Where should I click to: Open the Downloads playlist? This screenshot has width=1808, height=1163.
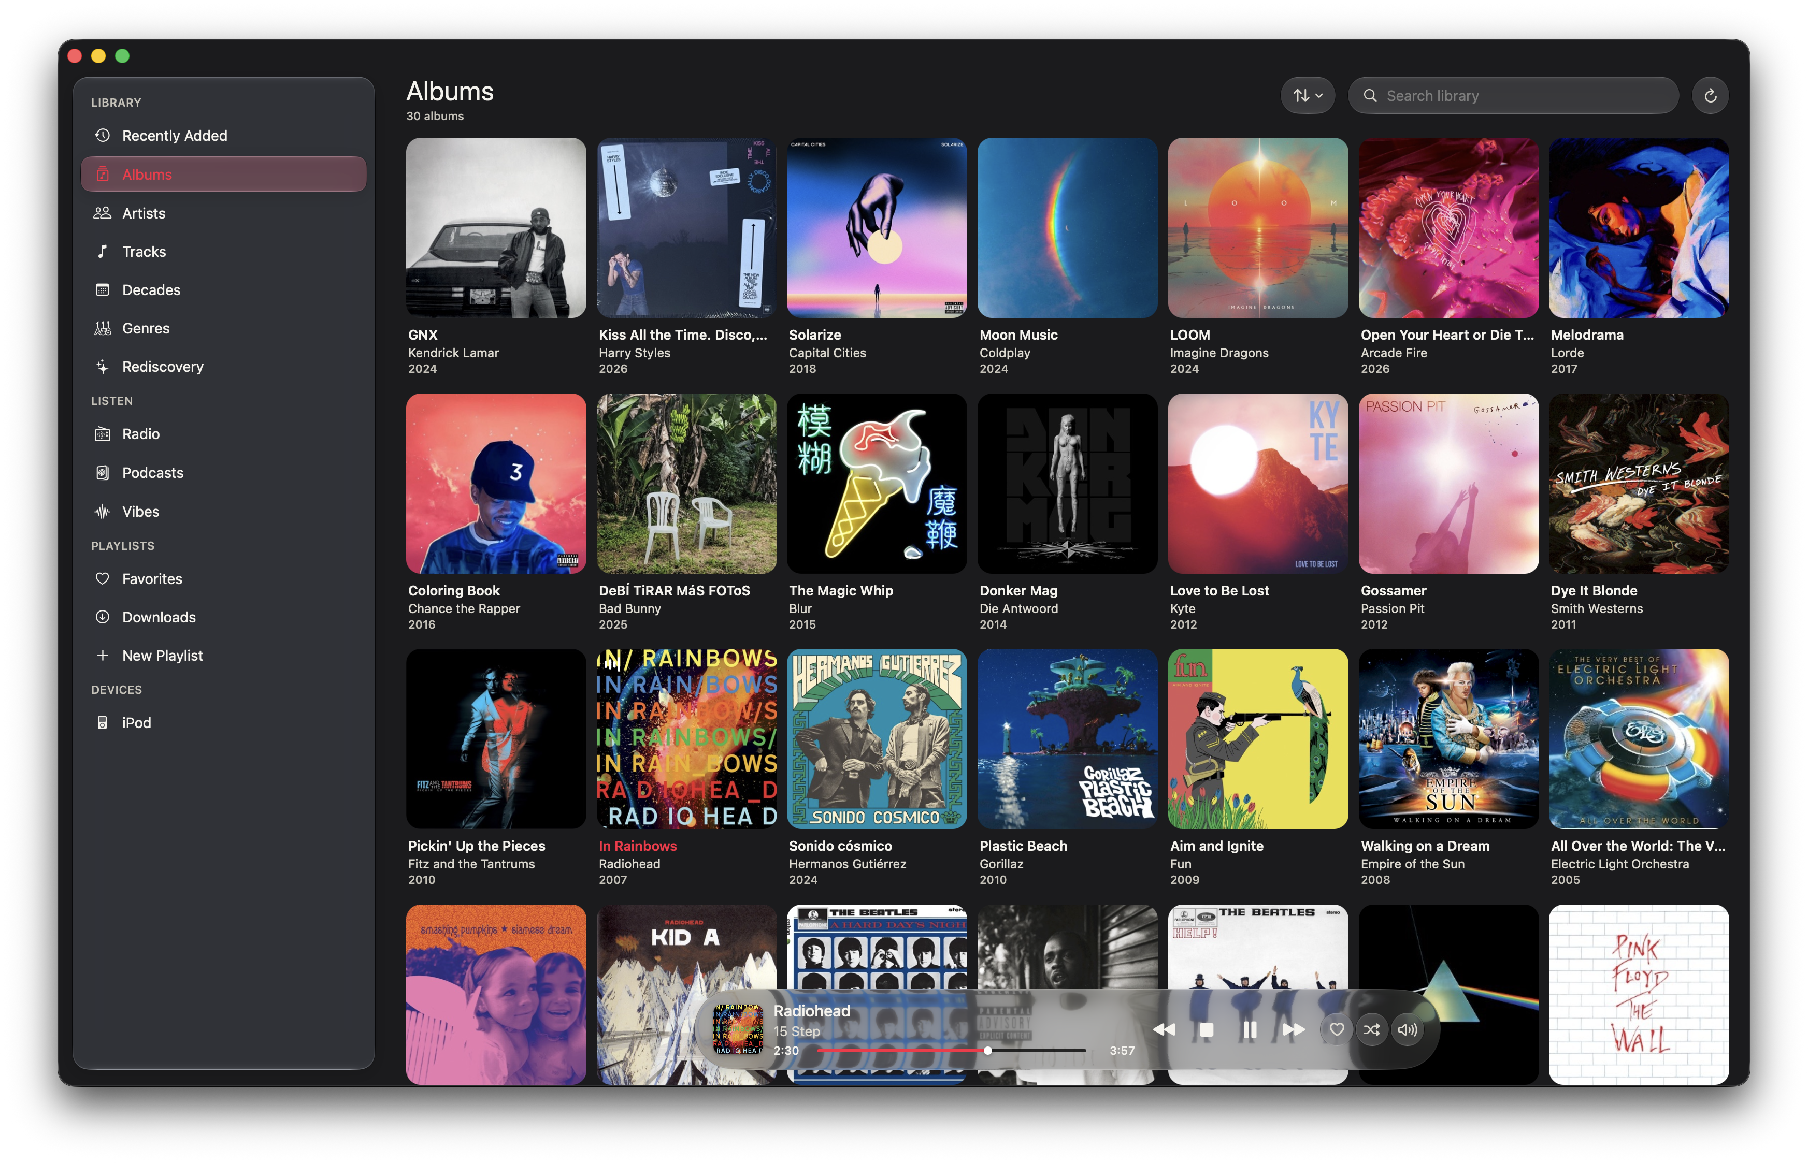coord(224,617)
